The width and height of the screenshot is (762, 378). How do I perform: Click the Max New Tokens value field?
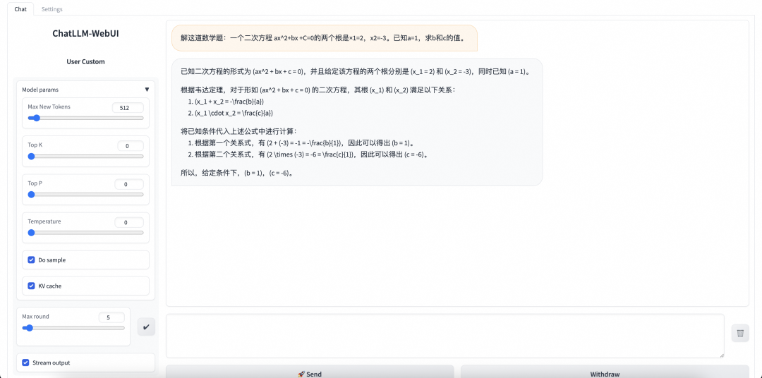(128, 108)
